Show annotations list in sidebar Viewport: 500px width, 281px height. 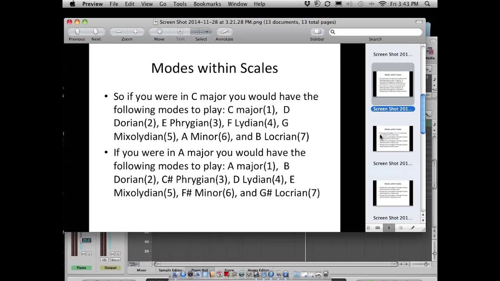(x=412, y=228)
